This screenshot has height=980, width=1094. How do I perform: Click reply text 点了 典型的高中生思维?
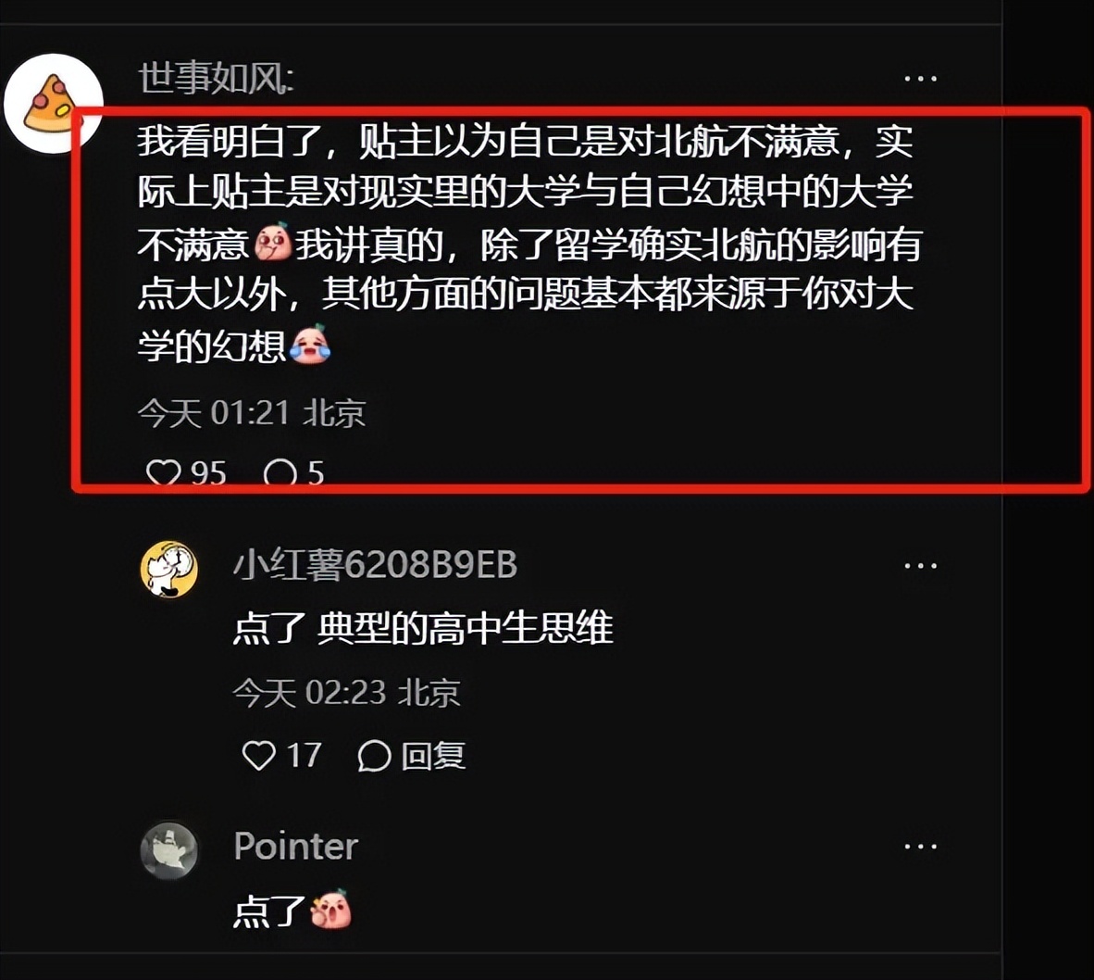[424, 627]
